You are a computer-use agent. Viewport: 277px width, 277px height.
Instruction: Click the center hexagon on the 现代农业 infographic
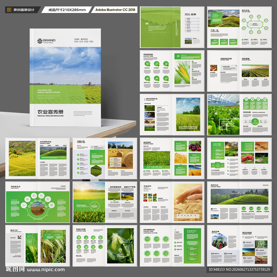[255, 24]
